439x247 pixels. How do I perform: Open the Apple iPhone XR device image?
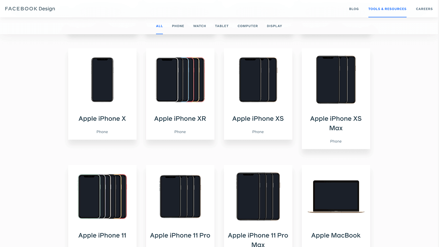[x=180, y=80]
